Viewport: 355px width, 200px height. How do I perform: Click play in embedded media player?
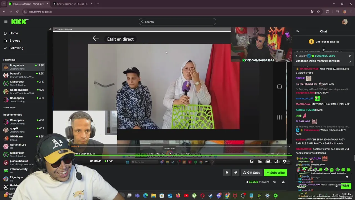[169, 154]
